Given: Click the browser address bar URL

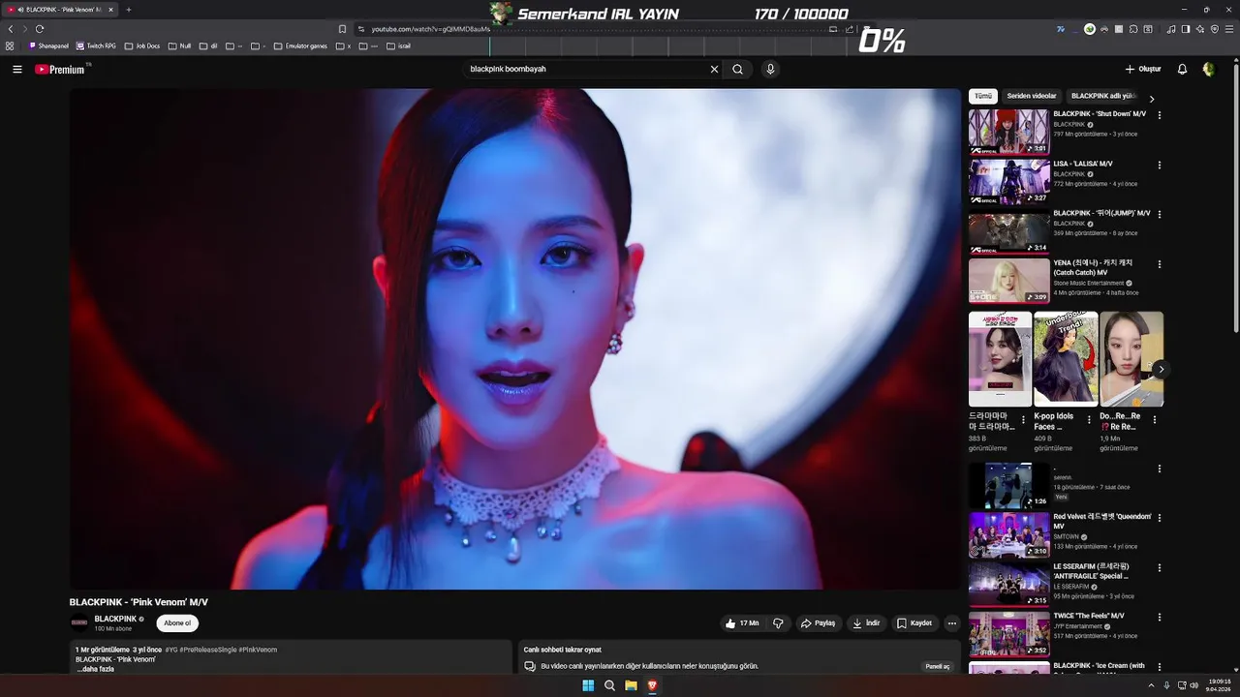Looking at the screenshot, I should coord(431,29).
